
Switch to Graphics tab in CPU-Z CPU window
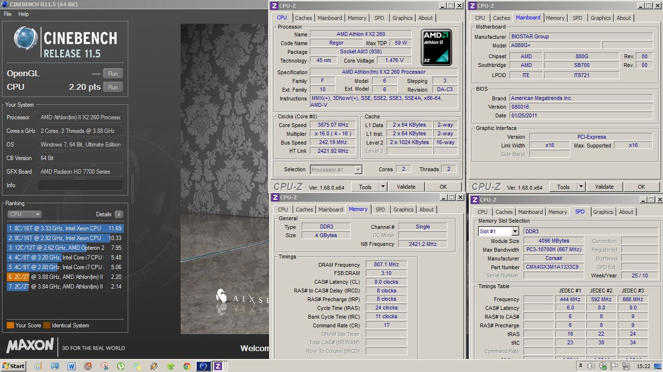point(403,18)
